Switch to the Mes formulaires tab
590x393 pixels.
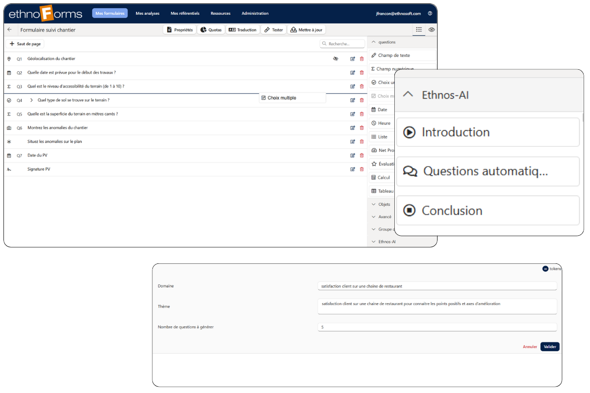[x=110, y=13]
